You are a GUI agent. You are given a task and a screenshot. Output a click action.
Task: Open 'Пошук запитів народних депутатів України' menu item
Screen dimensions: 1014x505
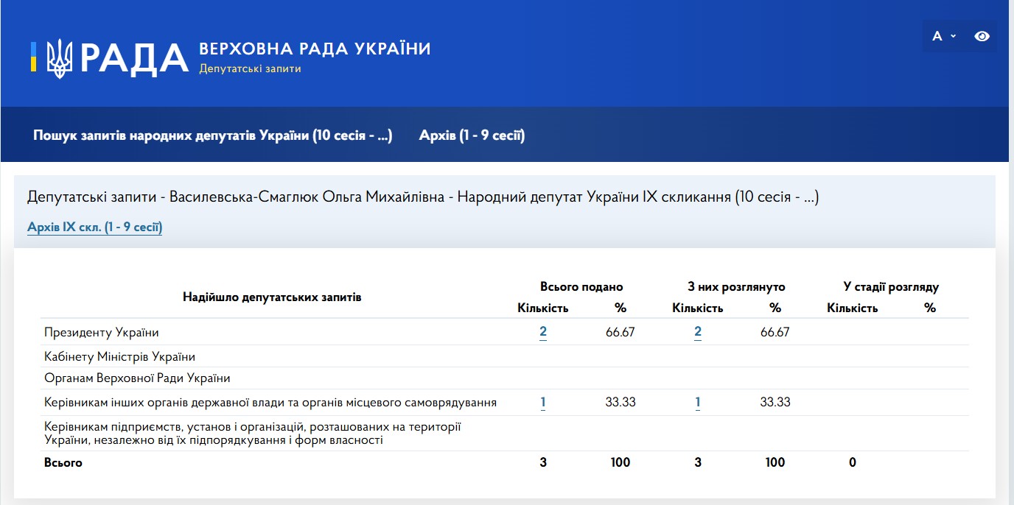point(212,135)
